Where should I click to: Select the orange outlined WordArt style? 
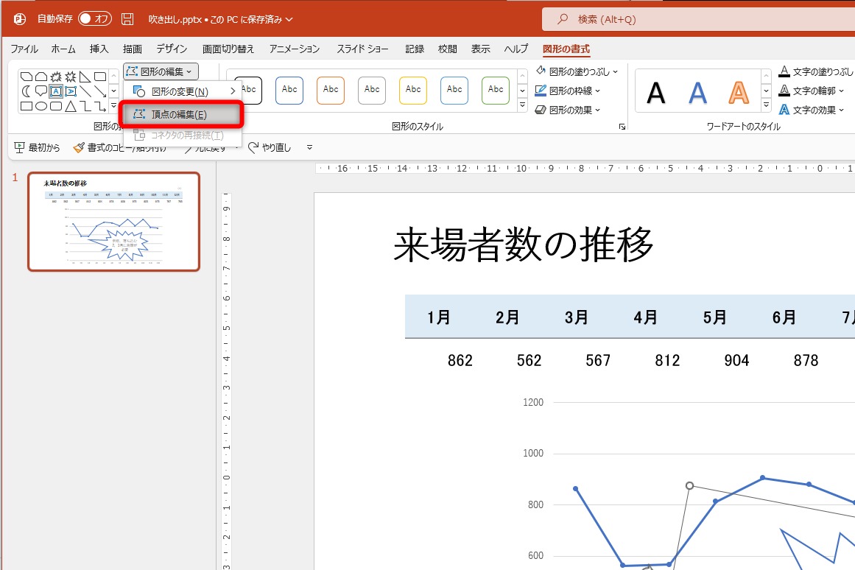click(x=739, y=92)
